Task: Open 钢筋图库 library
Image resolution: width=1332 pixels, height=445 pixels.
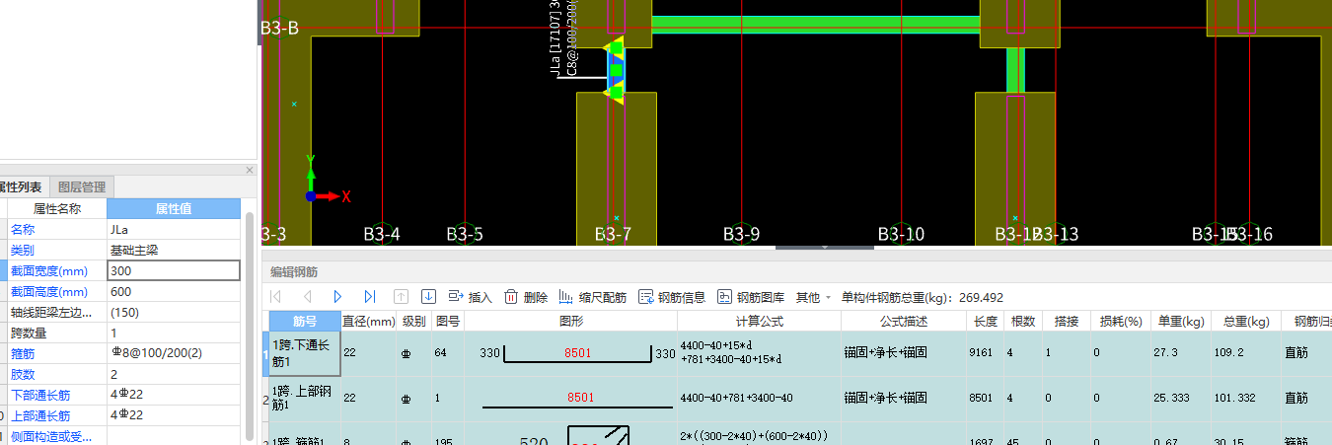Action: tap(751, 297)
